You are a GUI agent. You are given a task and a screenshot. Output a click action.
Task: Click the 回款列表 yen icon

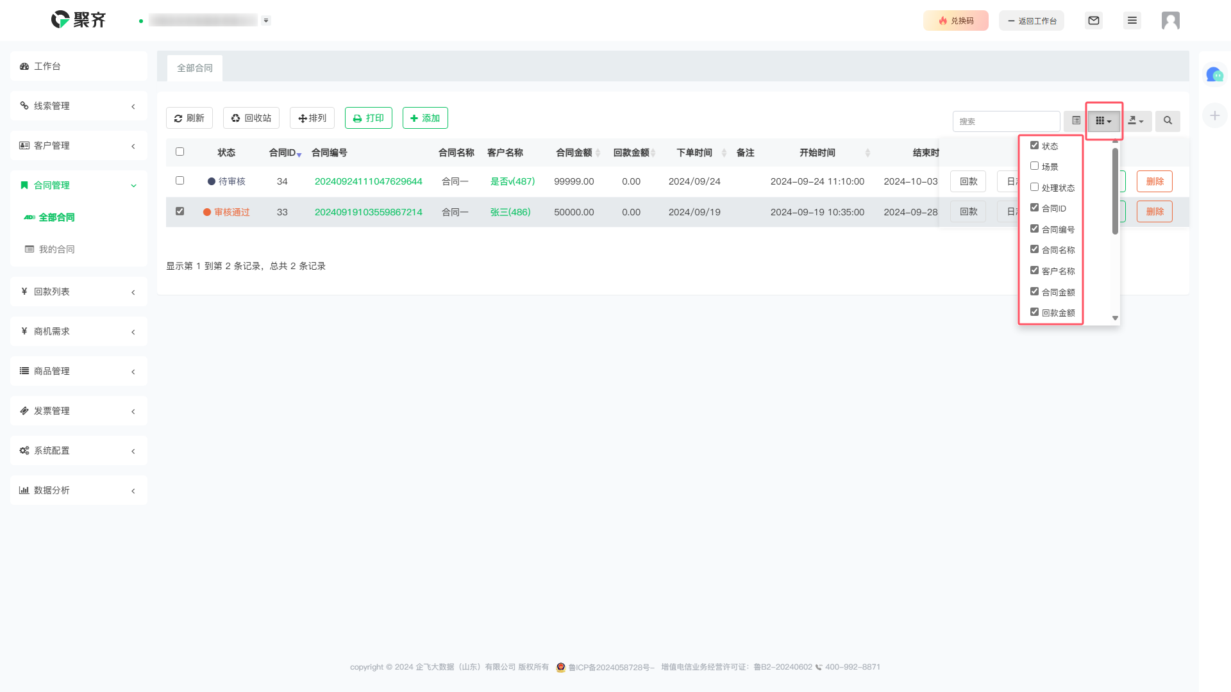(x=24, y=292)
